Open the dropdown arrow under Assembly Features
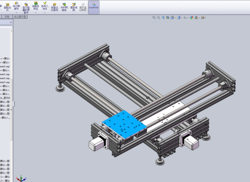Image resolution: width=250 pixels, height=182 pixels. [36, 13]
